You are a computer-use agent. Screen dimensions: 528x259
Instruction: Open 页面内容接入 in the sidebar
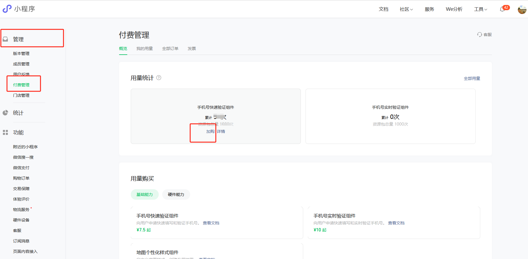click(25, 251)
